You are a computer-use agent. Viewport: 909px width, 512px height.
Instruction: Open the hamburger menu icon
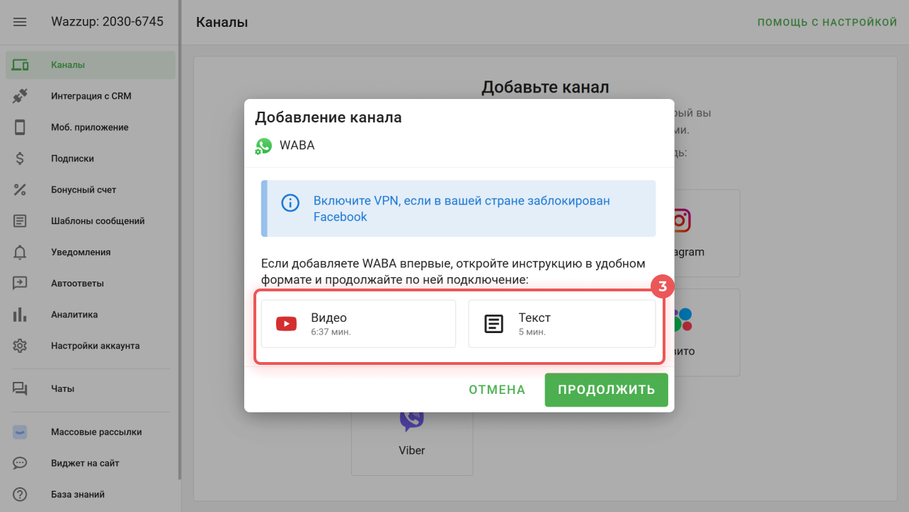coord(20,22)
